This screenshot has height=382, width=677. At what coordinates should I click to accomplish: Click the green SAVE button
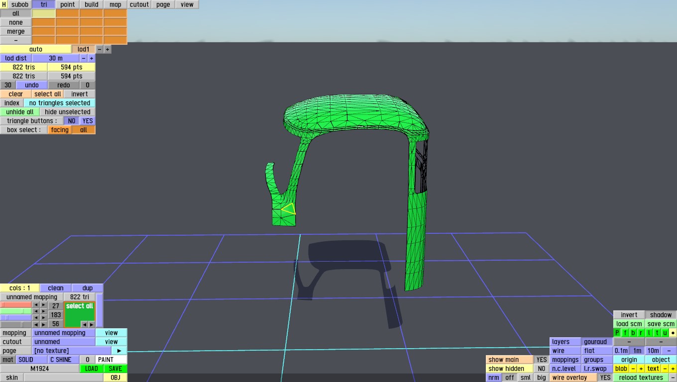pos(115,369)
